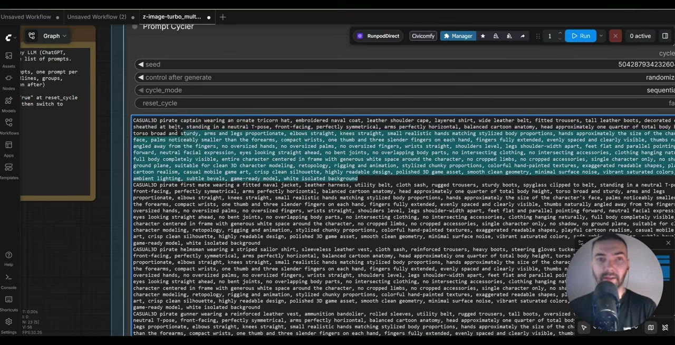Open Settings gear in sidebar

click(x=8, y=325)
